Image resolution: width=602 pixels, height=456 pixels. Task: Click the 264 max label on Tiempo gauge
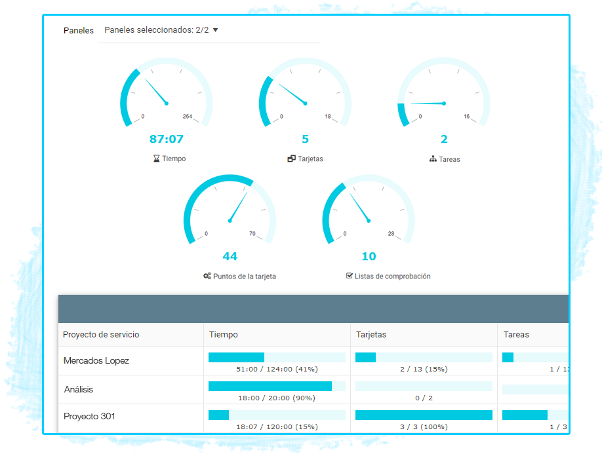pos(188,116)
